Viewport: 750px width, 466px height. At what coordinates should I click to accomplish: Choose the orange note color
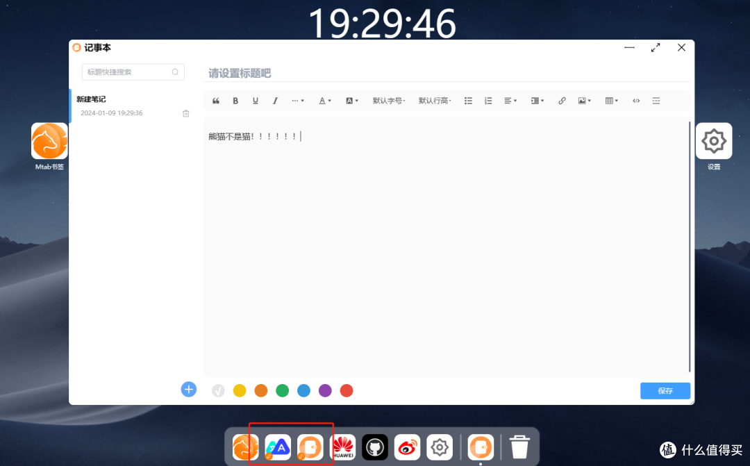pyautogui.click(x=260, y=391)
